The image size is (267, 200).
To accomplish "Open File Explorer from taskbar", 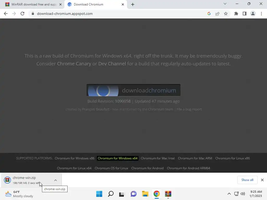I will (145, 194).
